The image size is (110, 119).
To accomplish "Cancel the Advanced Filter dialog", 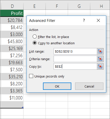I will (x=89, y=86).
